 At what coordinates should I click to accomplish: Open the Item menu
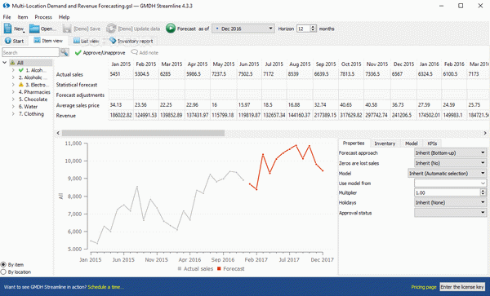click(23, 17)
